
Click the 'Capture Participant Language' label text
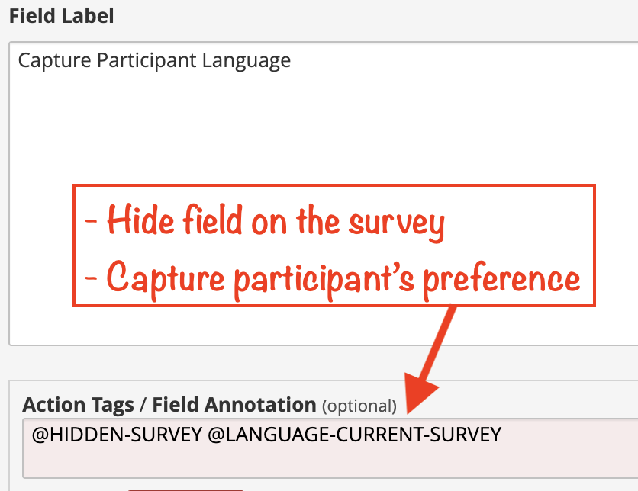point(154,61)
